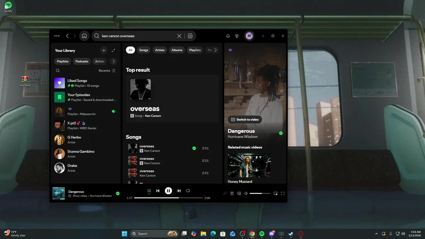
Task: Click Dangerous cover in bottom player
Action: [x=59, y=194]
